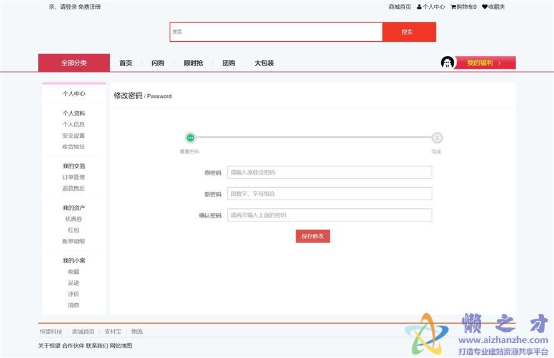Click 合作伙伴 footer link
Image resolution: width=554 pixels, height=358 pixels.
tap(73, 346)
